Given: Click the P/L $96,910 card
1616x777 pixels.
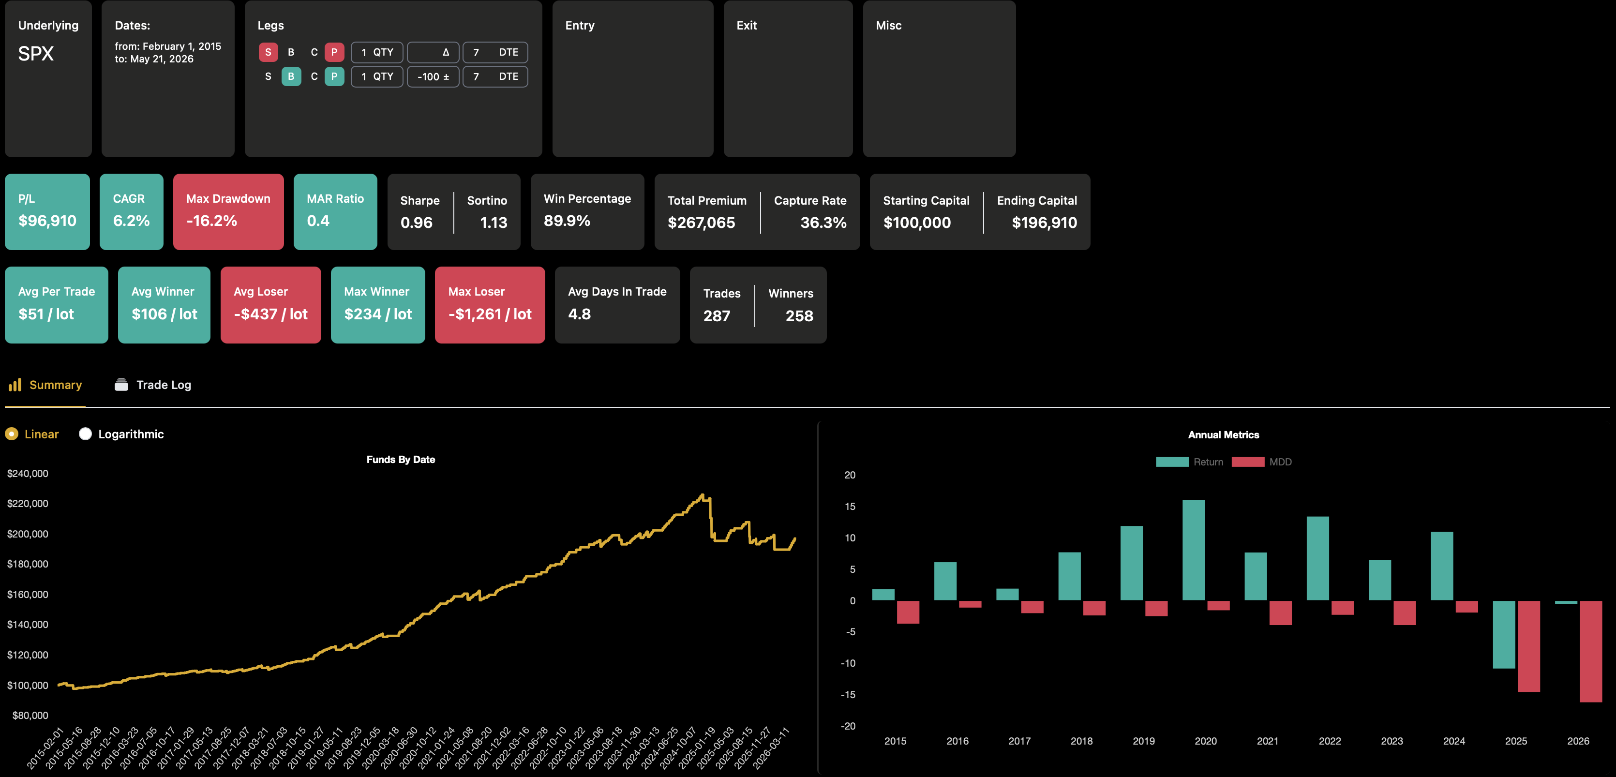Looking at the screenshot, I should (x=48, y=212).
